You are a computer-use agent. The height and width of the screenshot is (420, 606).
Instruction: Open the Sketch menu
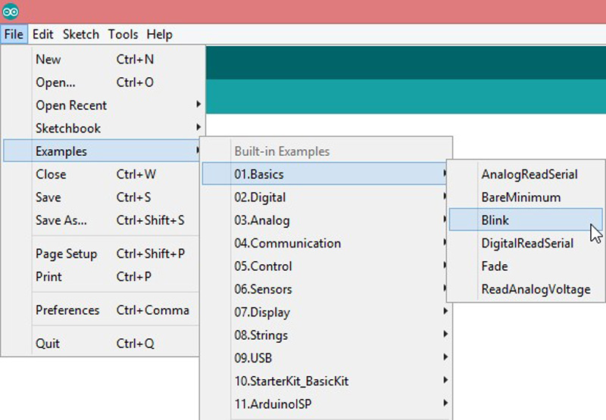pos(80,35)
